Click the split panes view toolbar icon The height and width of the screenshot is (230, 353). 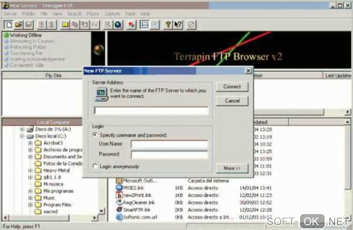(145, 25)
